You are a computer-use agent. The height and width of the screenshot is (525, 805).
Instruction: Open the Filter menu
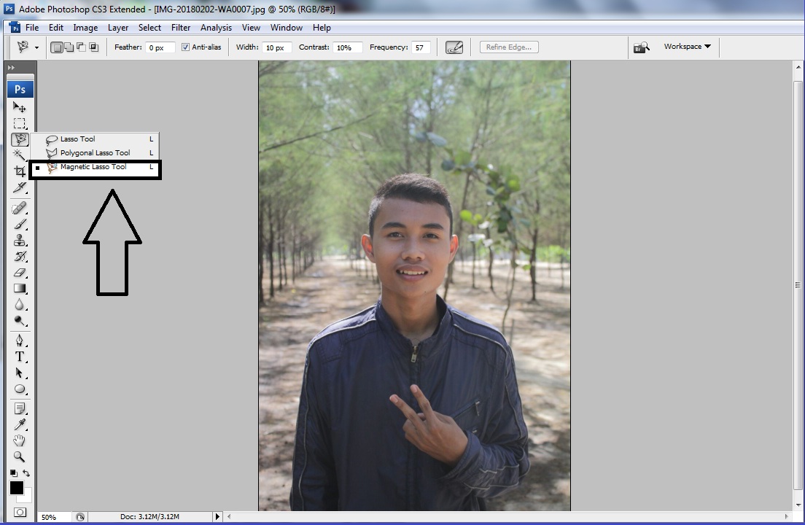pos(181,28)
